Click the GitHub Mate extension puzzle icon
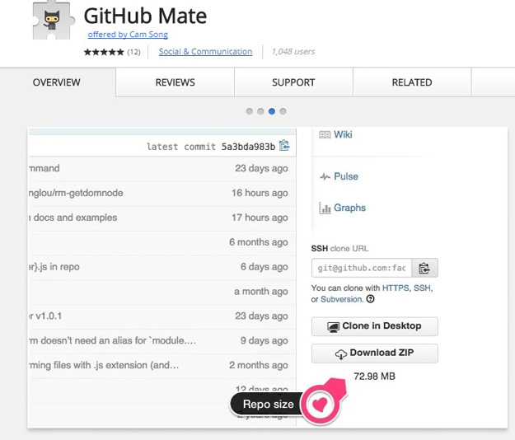The height and width of the screenshot is (440, 515). coord(53,21)
